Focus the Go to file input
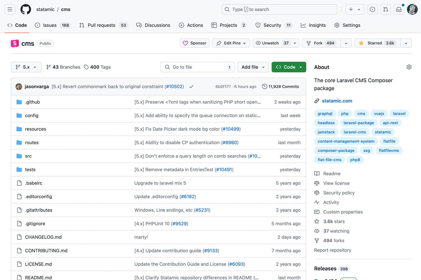 click(x=198, y=67)
